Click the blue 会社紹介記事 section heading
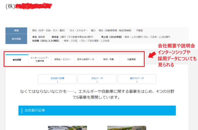Image resolution: width=198 pixels, height=130 pixels. coord(97,110)
